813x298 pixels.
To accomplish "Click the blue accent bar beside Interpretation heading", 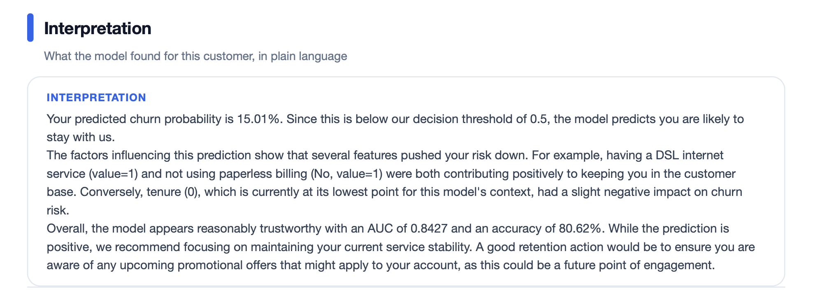I will coord(30,28).
